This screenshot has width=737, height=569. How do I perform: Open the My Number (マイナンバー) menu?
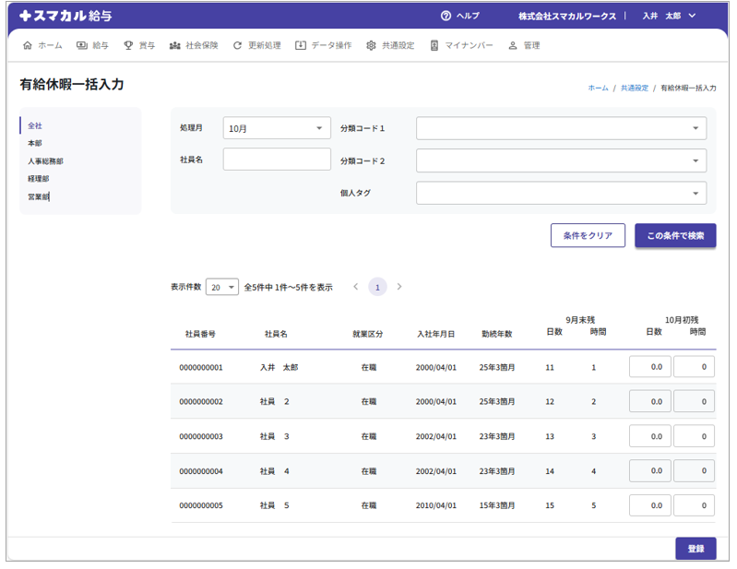461,45
